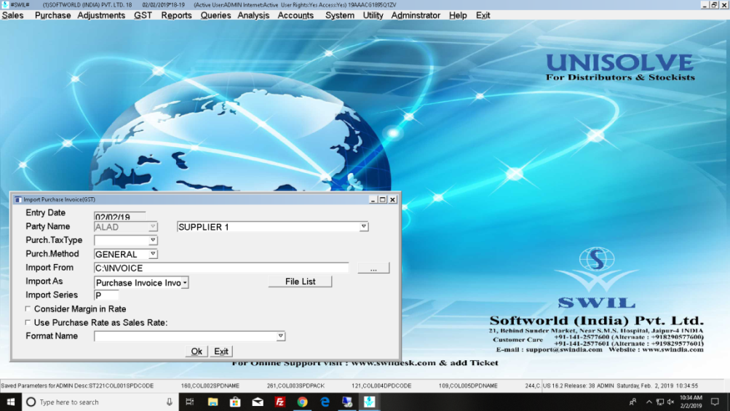The height and width of the screenshot is (411, 730).
Task: Open Microsoft Edge from the taskbar
Action: click(325, 402)
